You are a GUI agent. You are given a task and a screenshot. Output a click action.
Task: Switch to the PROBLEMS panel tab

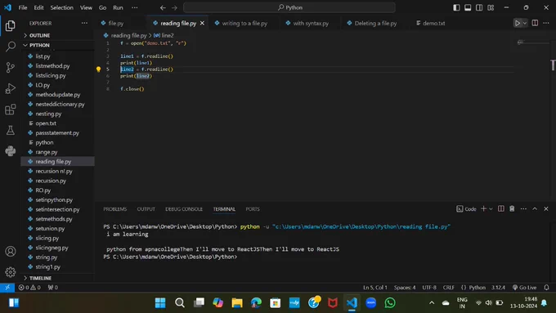coord(115,209)
